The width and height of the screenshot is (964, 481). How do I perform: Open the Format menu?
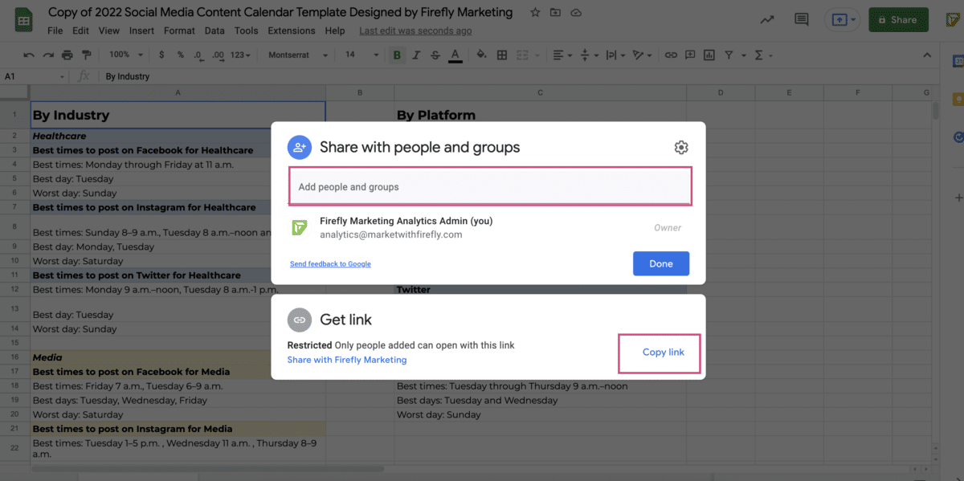tap(179, 31)
